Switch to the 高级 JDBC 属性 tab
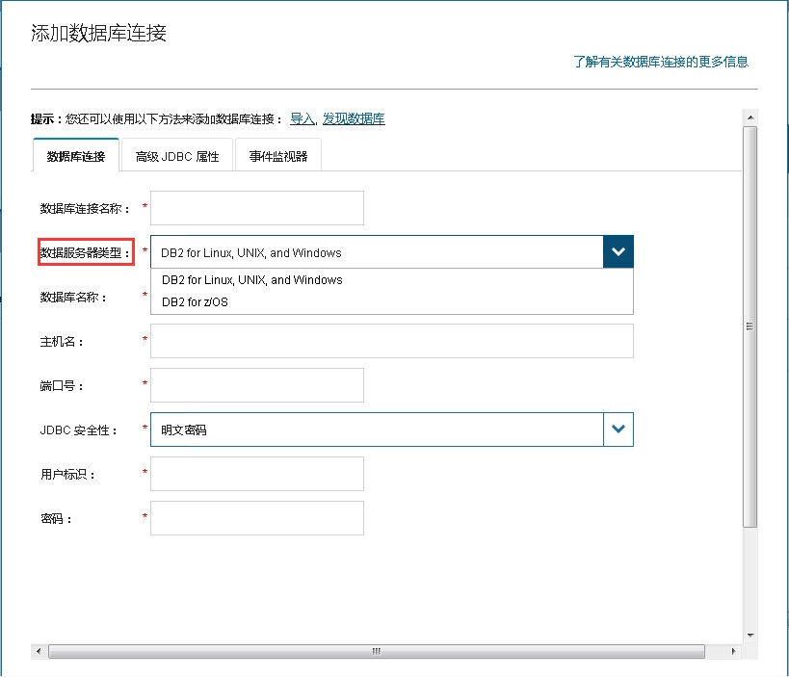This screenshot has width=789, height=677. pyautogui.click(x=177, y=154)
